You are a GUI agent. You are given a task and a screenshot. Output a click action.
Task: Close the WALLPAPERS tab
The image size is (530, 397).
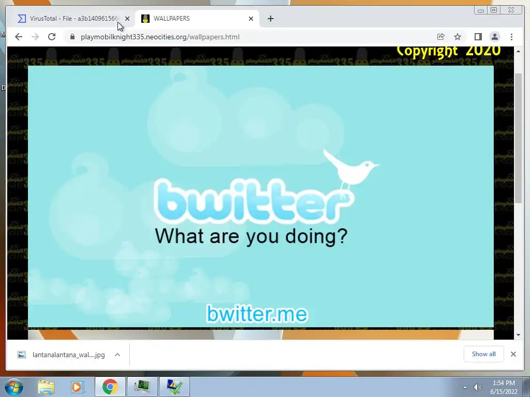coord(251,19)
